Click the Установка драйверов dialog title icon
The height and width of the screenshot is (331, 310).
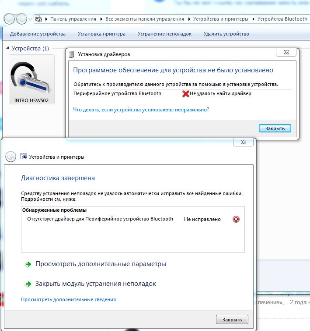click(72, 54)
